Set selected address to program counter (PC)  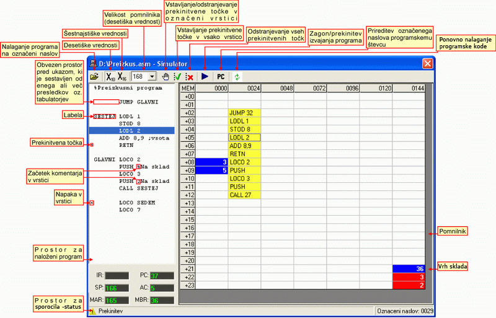click(220, 77)
